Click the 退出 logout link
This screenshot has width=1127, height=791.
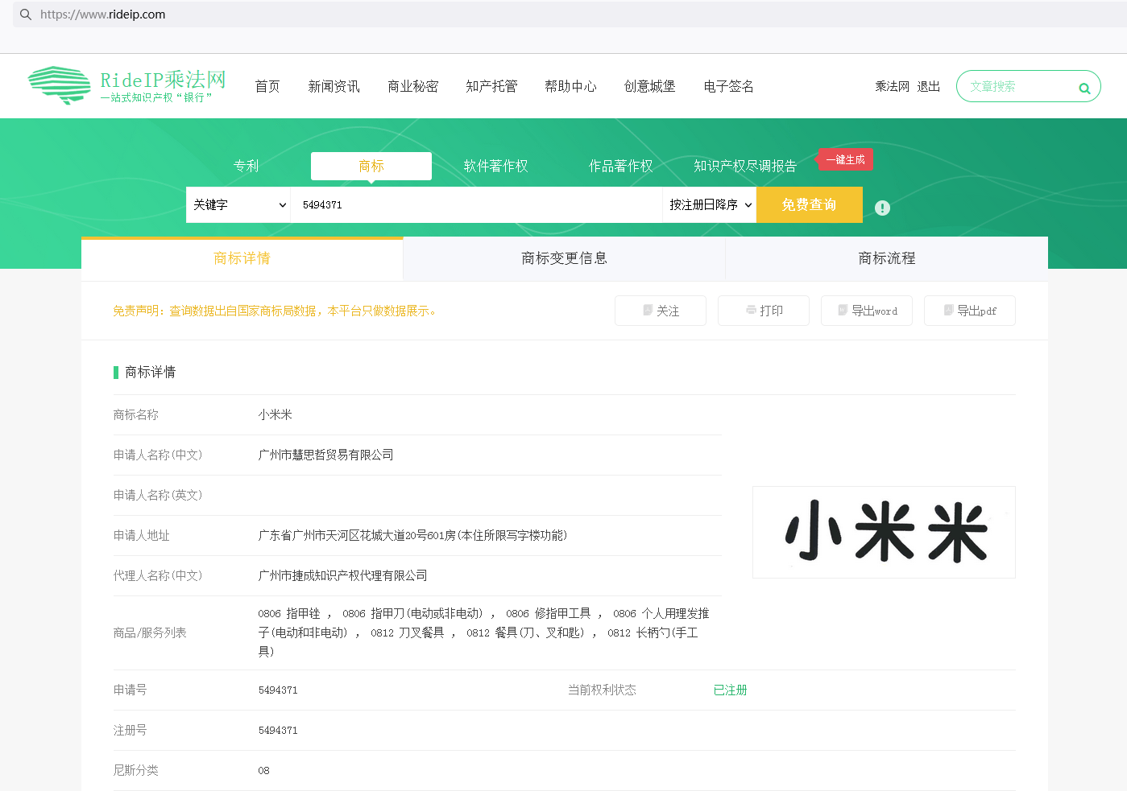click(x=928, y=86)
